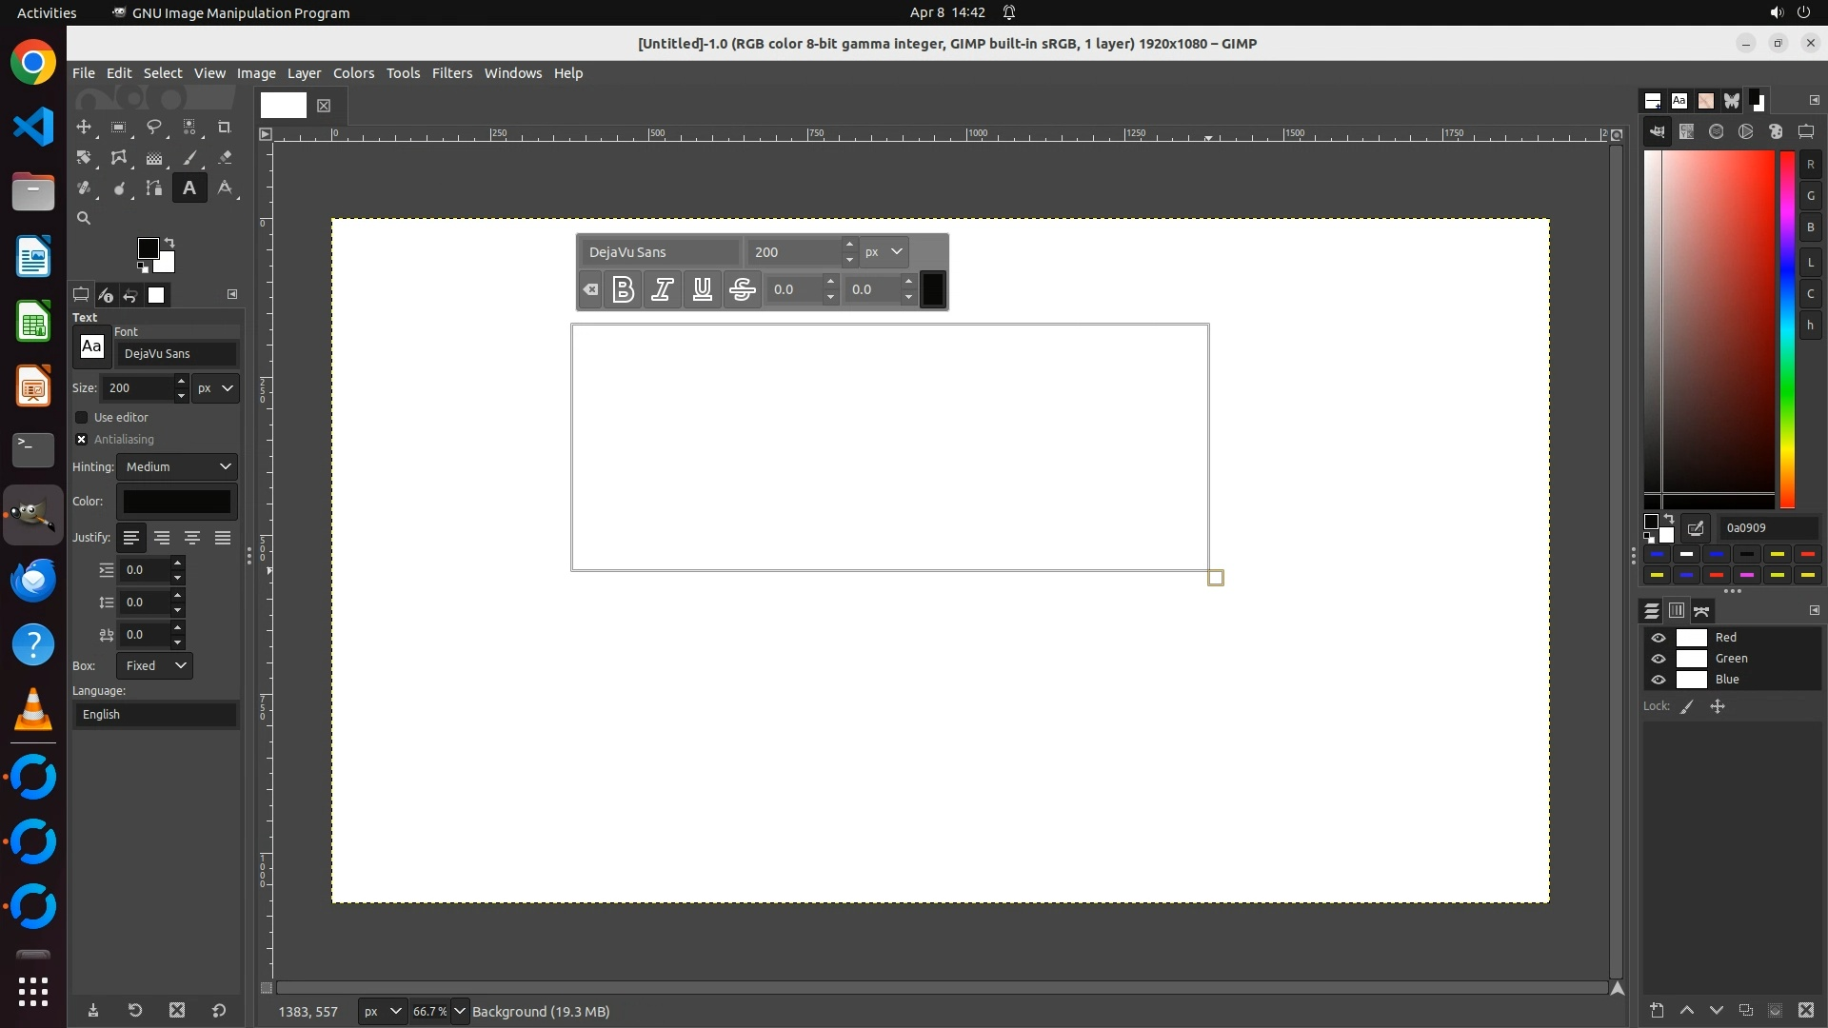
Task: Select the Move tool
Action: (x=84, y=127)
